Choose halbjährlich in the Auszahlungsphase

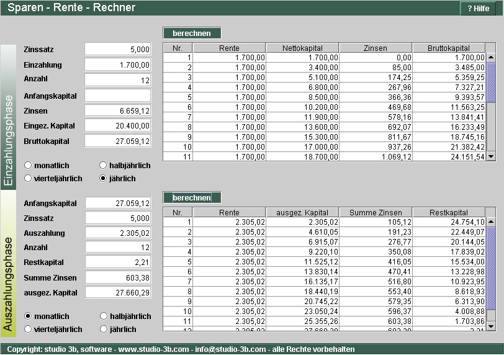[104, 316]
